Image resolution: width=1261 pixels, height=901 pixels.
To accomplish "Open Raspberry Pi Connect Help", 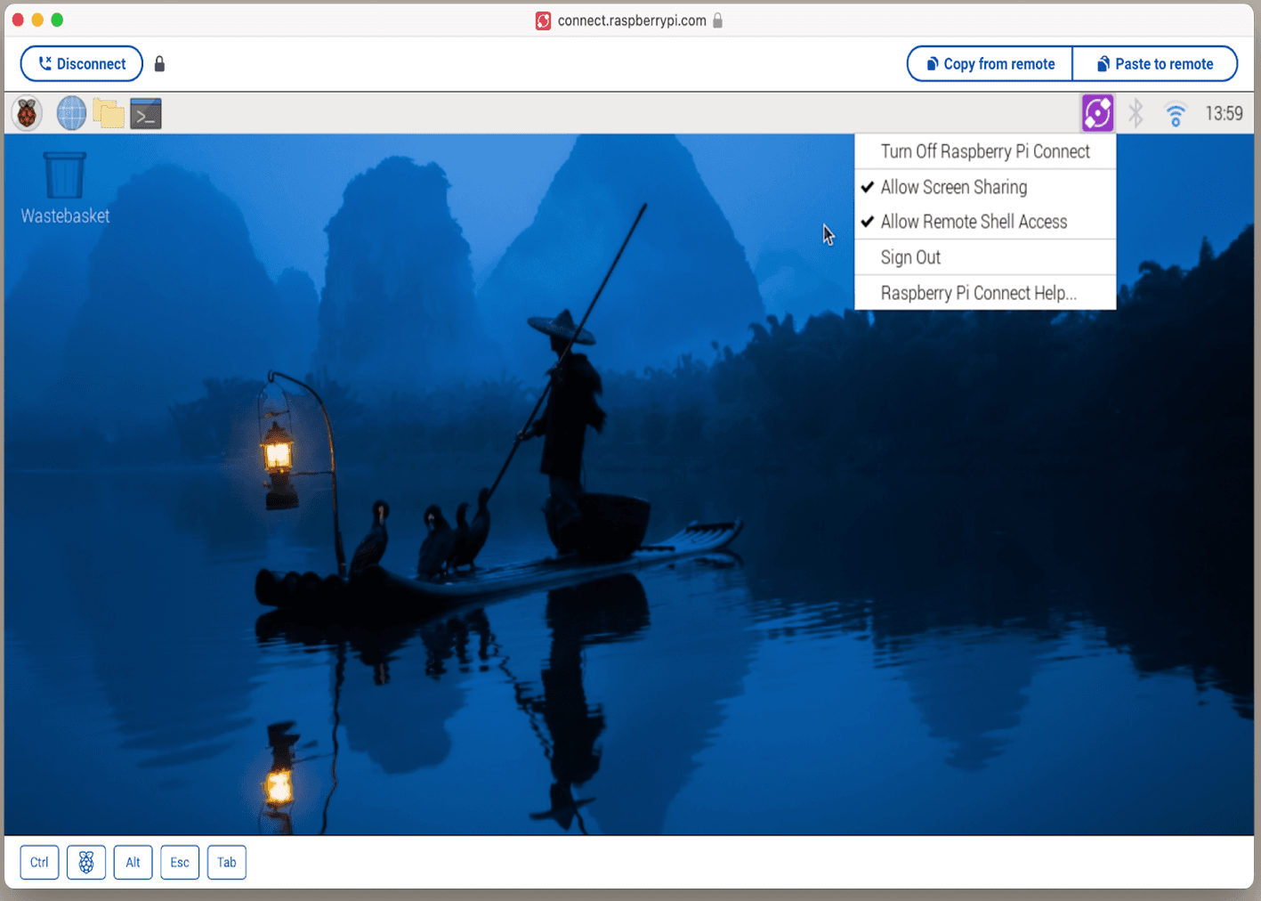I will pyautogui.click(x=978, y=293).
